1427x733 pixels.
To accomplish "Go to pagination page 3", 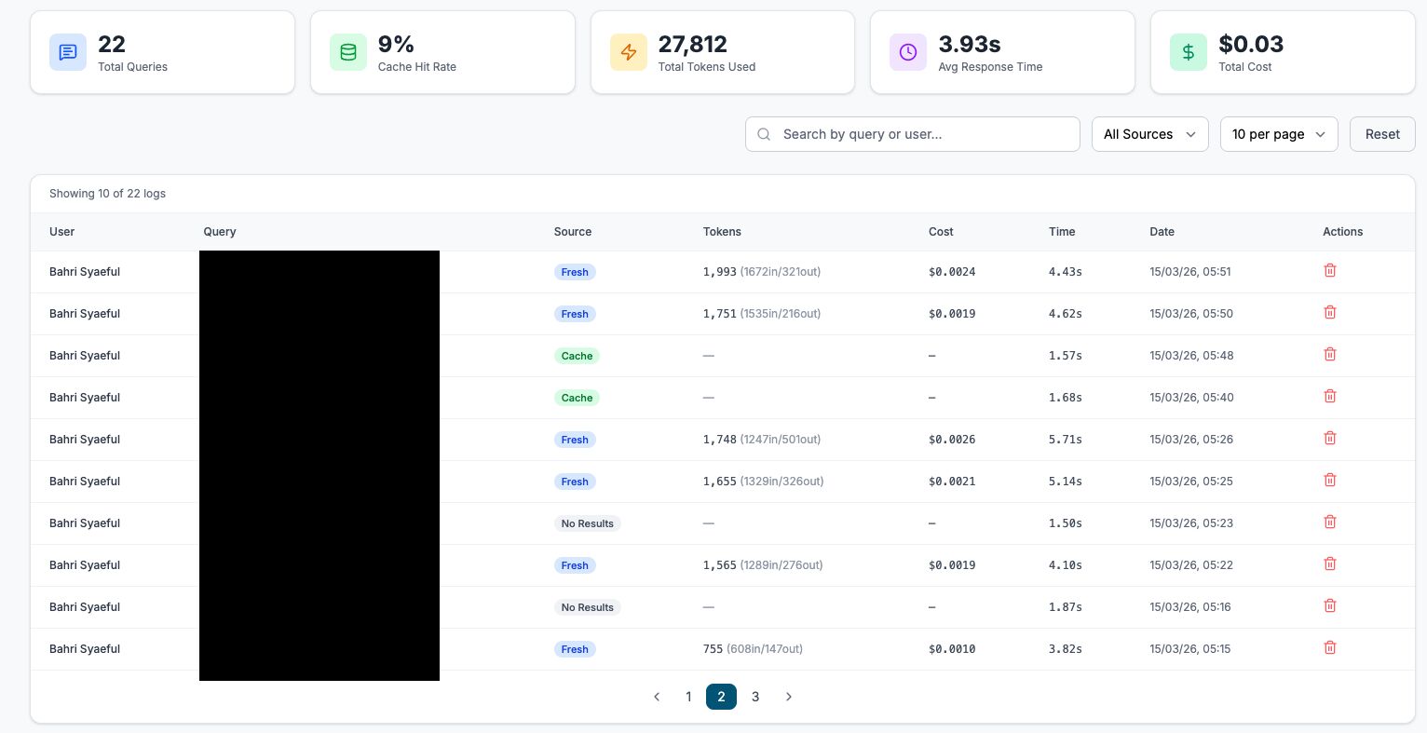I will point(755,697).
